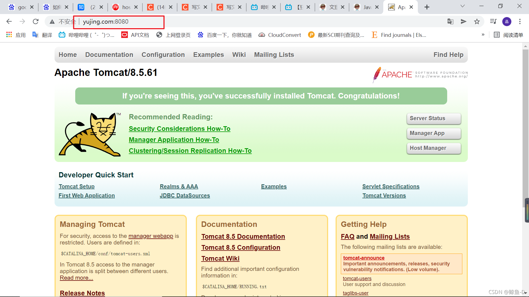This screenshot has width=529, height=297.
Task: Open the Tomcat Wiki link
Action: pos(220,258)
